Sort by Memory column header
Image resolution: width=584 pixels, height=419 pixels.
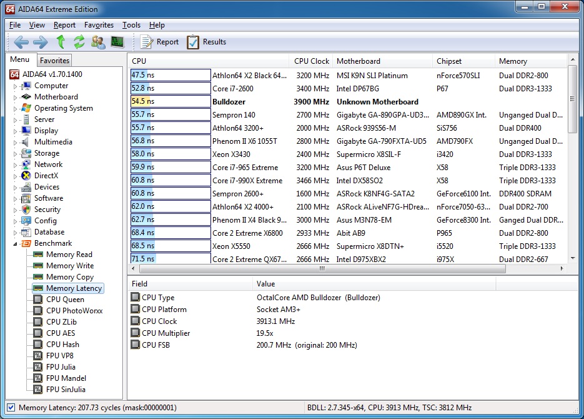[x=531, y=61]
